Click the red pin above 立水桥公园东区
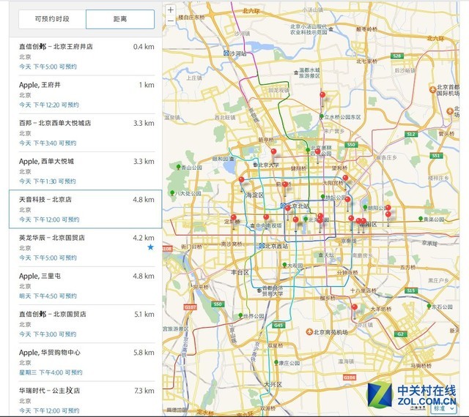Image resolution: width=469 pixels, height=417 pixels. click(322, 95)
